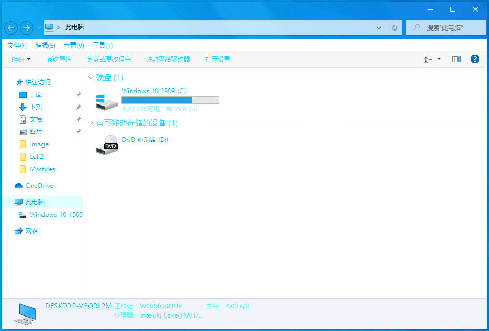Viewport: 489px width, 331px height.
Task: Select the DVD 驱动器 (D:) drive icon
Action: (x=107, y=145)
